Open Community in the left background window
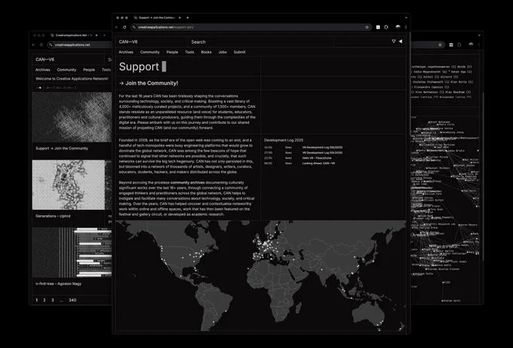This screenshot has height=348, width=513. pyautogui.click(x=66, y=69)
